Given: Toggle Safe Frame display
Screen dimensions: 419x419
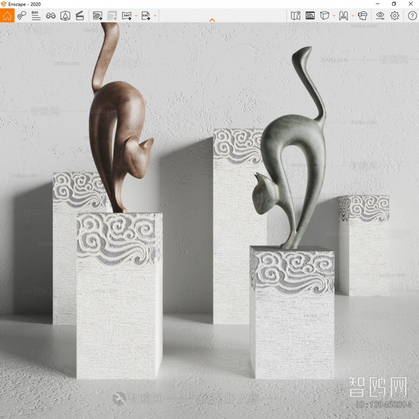Looking at the screenshot, I should coord(310,15).
